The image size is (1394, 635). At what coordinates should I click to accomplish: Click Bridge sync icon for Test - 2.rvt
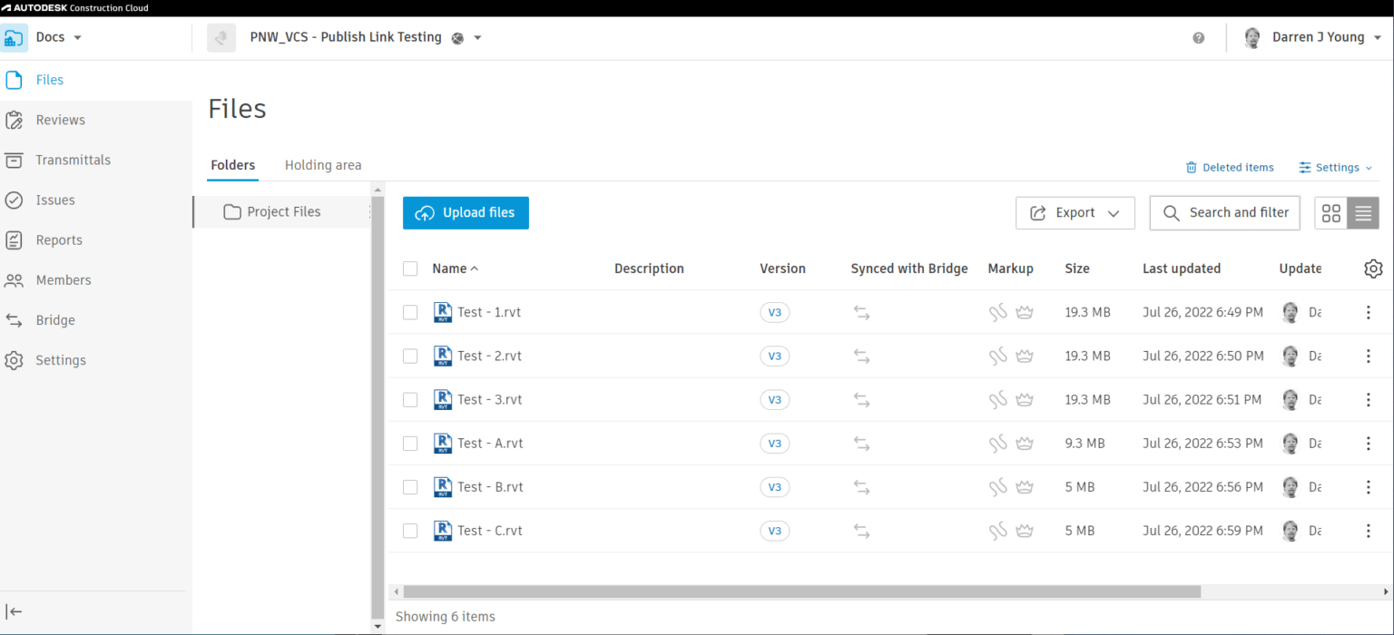click(861, 357)
